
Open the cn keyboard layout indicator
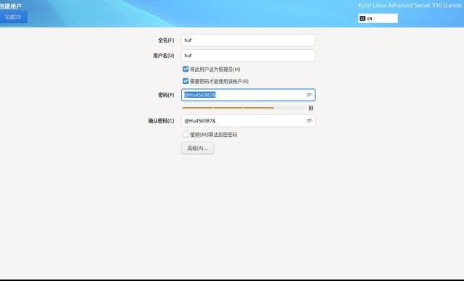tap(378, 18)
